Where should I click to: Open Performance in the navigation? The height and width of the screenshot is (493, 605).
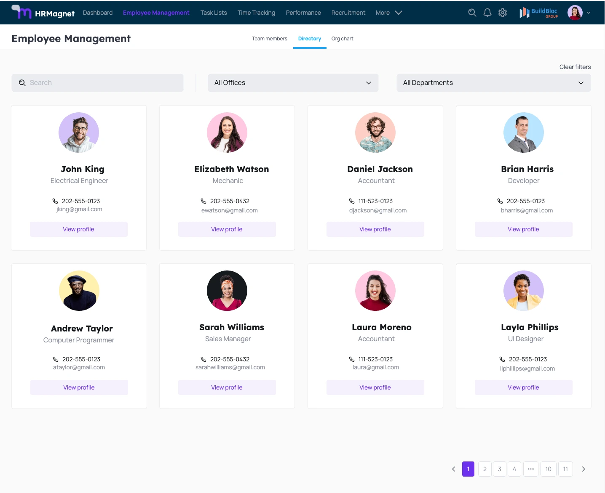[303, 13]
